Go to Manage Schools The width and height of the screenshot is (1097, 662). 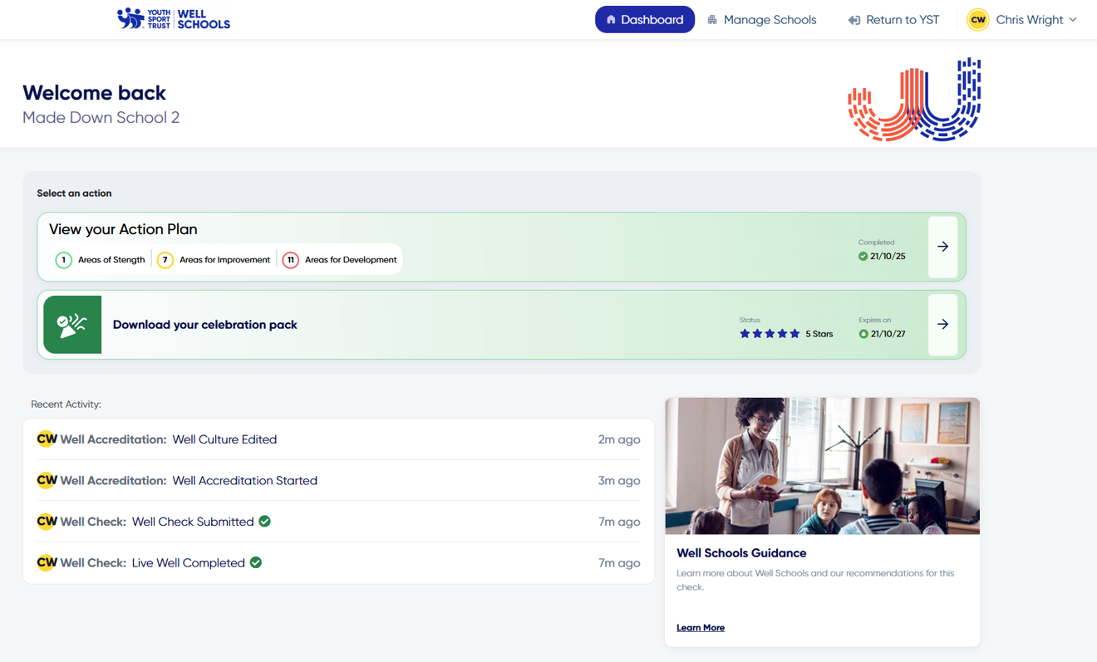coord(761,20)
